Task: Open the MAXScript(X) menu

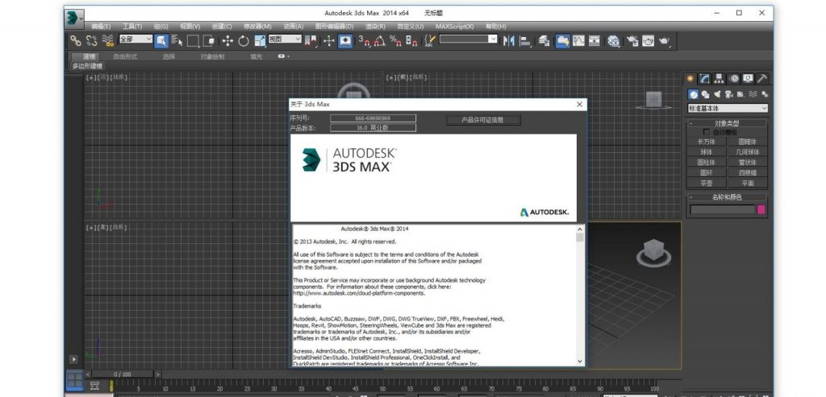Action: [x=455, y=27]
